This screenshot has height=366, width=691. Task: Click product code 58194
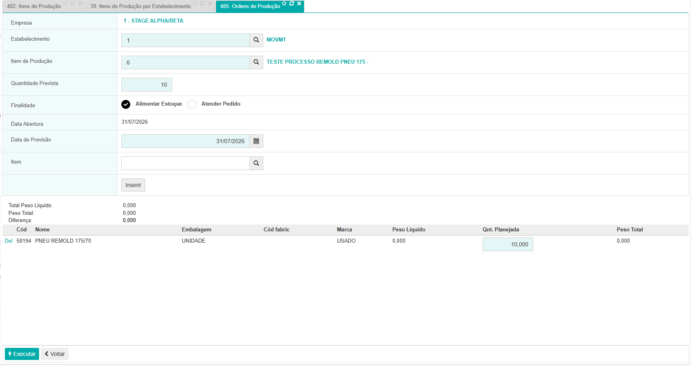pyautogui.click(x=24, y=241)
